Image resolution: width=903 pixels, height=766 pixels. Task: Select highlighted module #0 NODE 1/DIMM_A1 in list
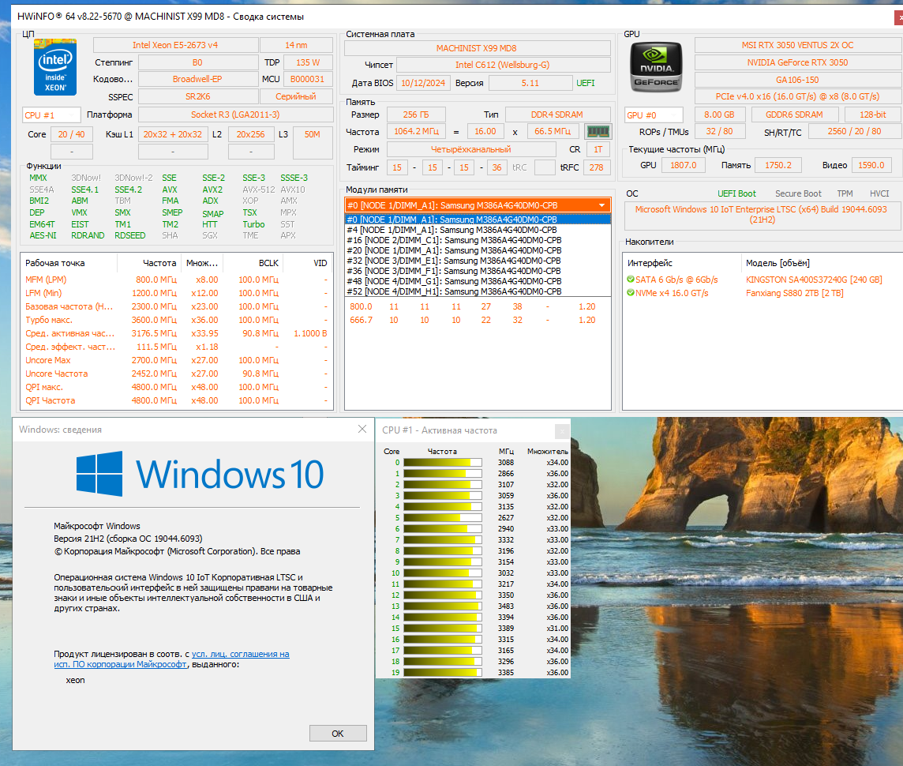pos(478,220)
